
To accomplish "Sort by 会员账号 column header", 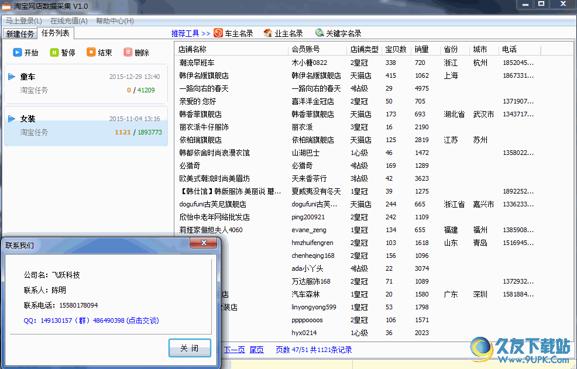I will (x=318, y=49).
